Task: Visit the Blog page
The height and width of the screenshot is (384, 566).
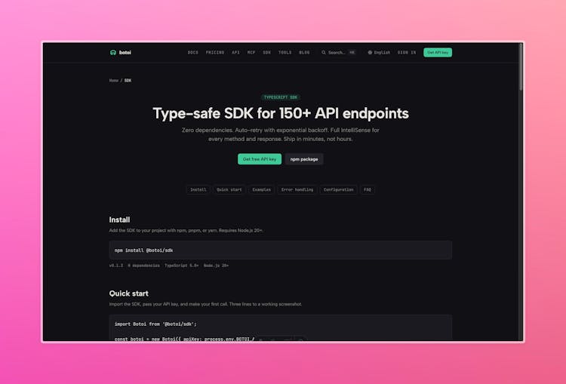Action: pyautogui.click(x=304, y=53)
